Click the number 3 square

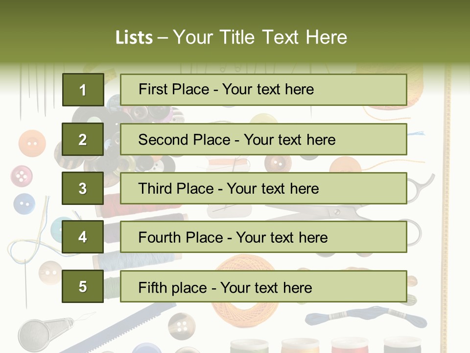click(x=83, y=188)
